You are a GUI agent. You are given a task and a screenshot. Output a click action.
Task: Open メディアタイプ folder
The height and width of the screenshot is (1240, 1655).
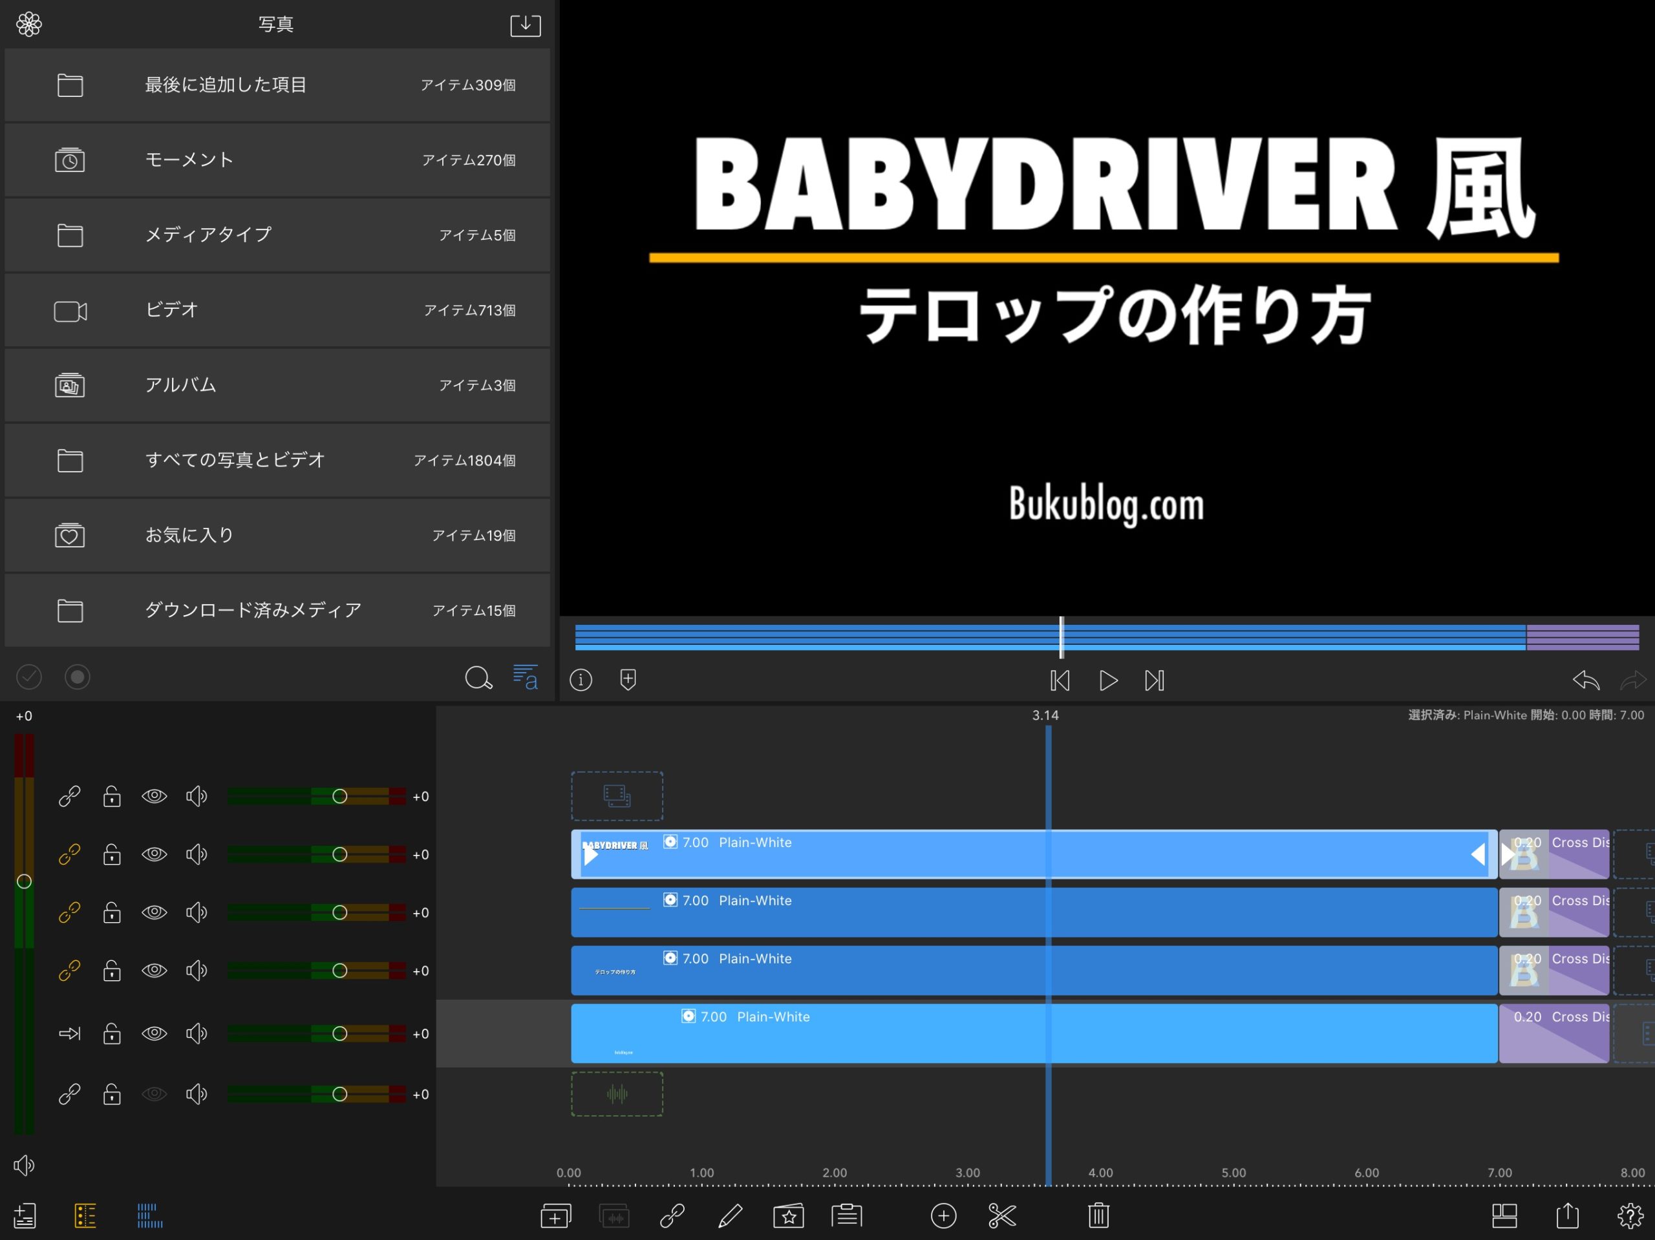tap(277, 235)
